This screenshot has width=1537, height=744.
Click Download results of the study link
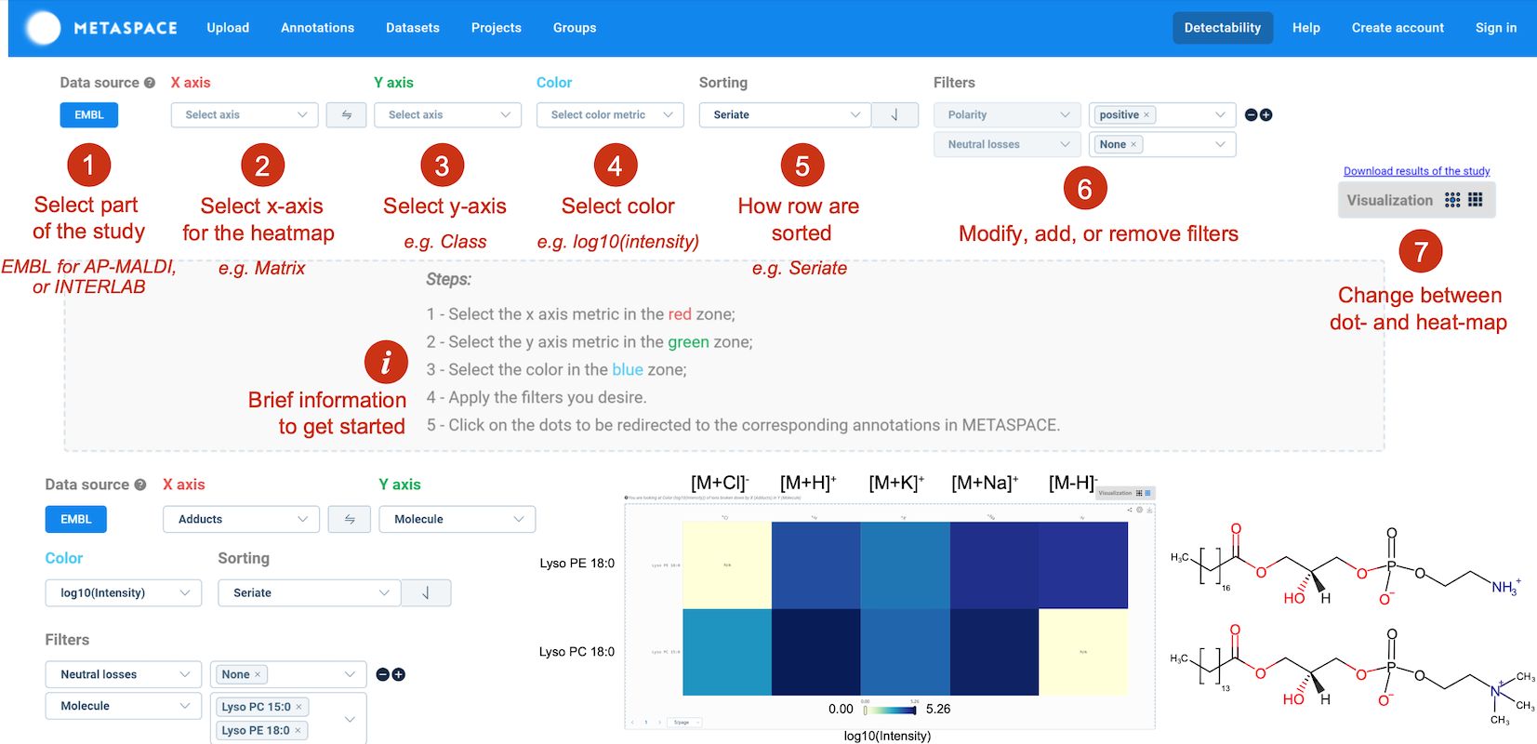point(1416,171)
